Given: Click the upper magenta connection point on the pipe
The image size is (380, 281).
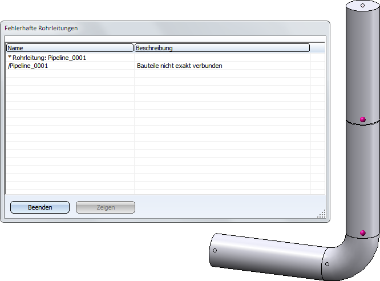Looking at the screenshot, I should [362, 119].
